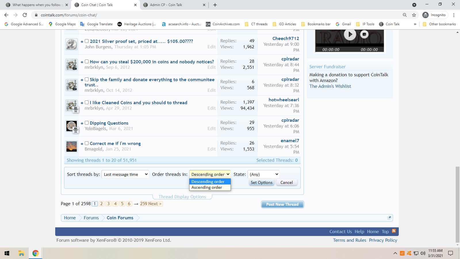Click the browser forward arrow
460x259 pixels.
coord(16,15)
